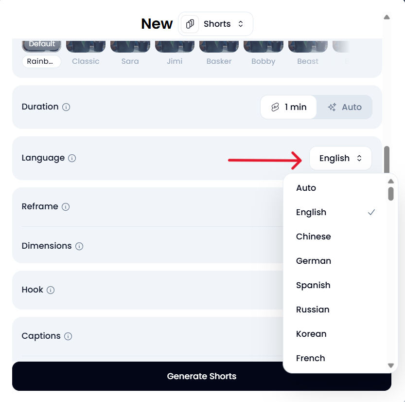Click the language list scrollbar down arrow

click(391, 365)
